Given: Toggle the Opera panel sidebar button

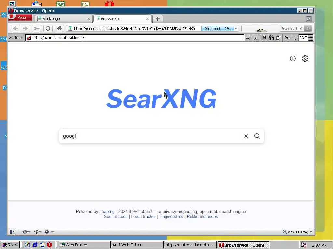Looking at the screenshot, I should 13,232.
